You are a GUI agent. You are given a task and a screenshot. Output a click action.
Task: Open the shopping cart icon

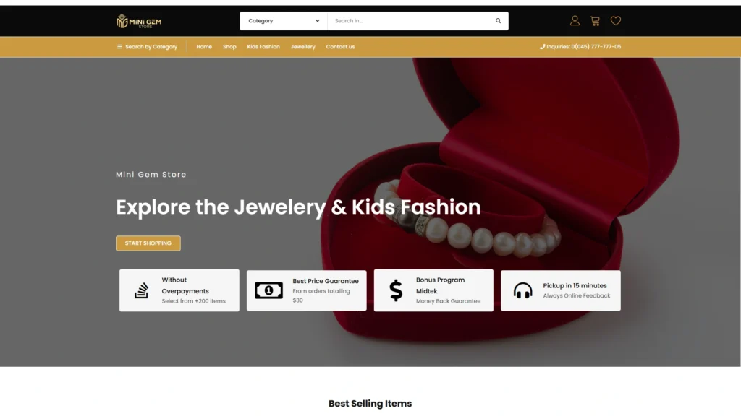pyautogui.click(x=595, y=21)
